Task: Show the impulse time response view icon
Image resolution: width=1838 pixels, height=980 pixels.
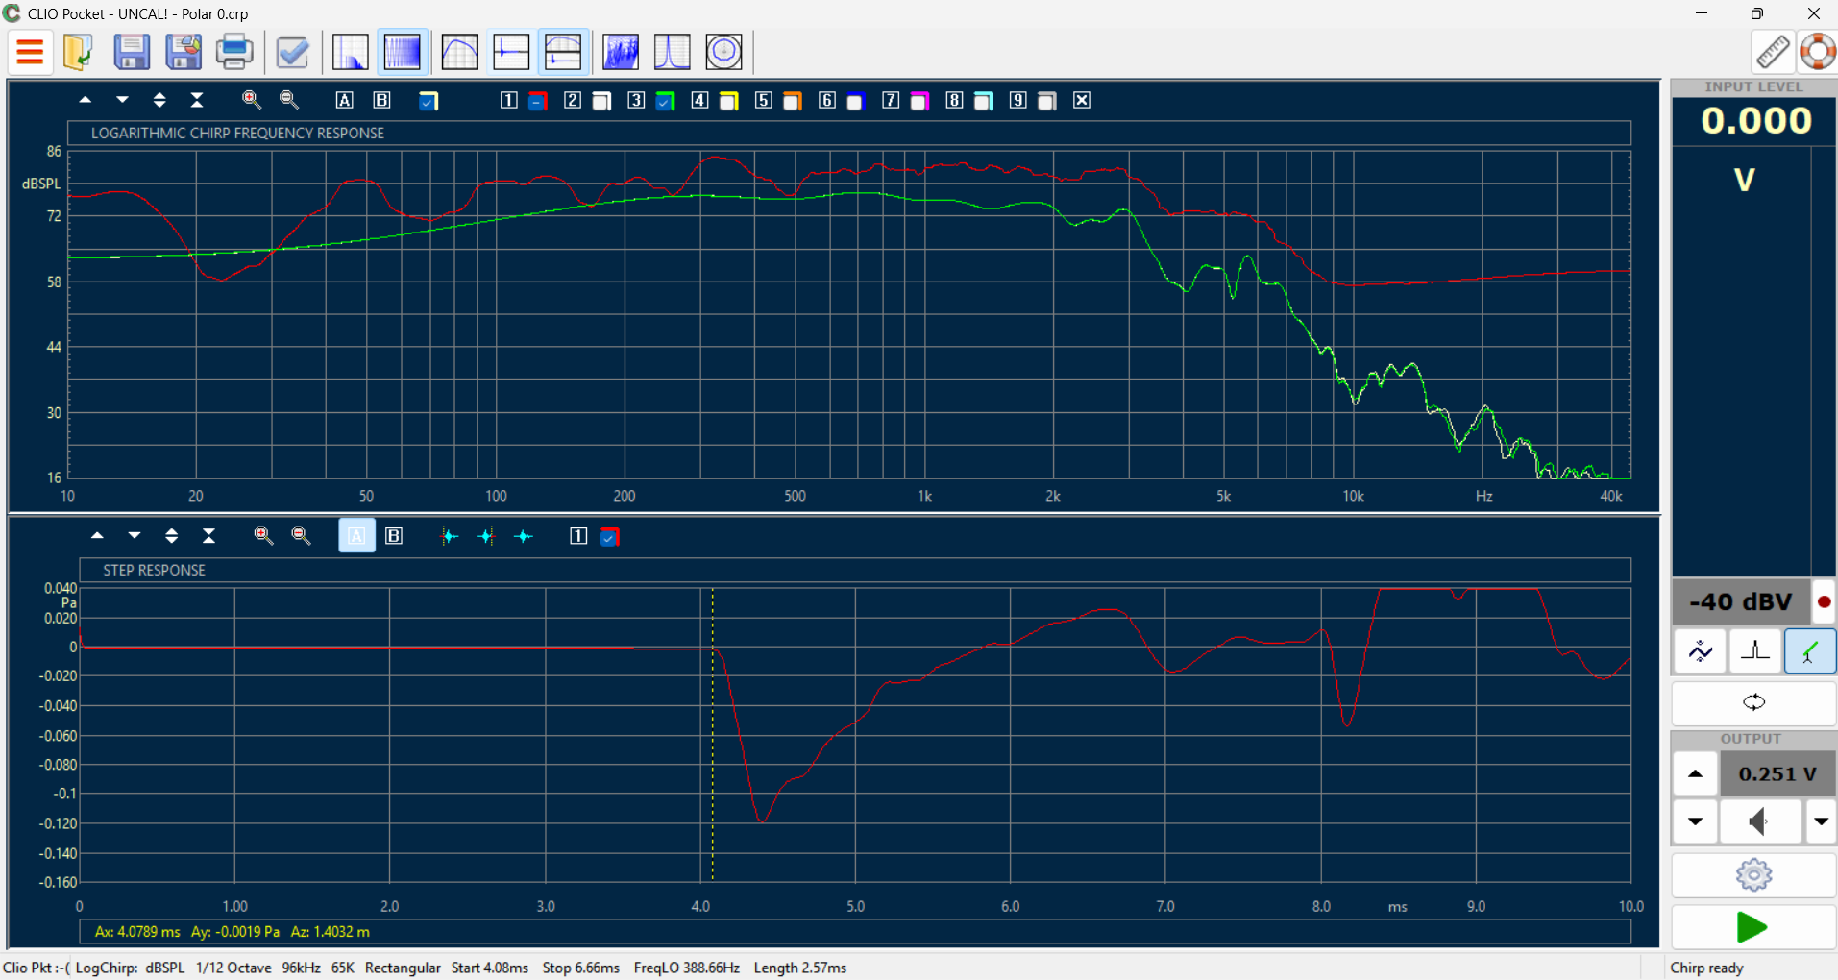Action: [x=511, y=52]
